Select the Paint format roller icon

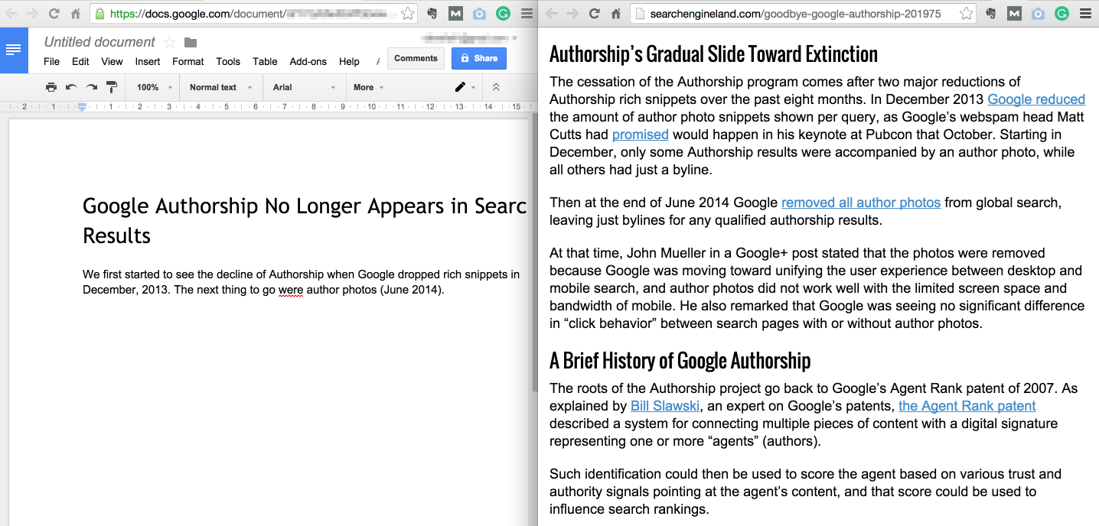(x=112, y=87)
